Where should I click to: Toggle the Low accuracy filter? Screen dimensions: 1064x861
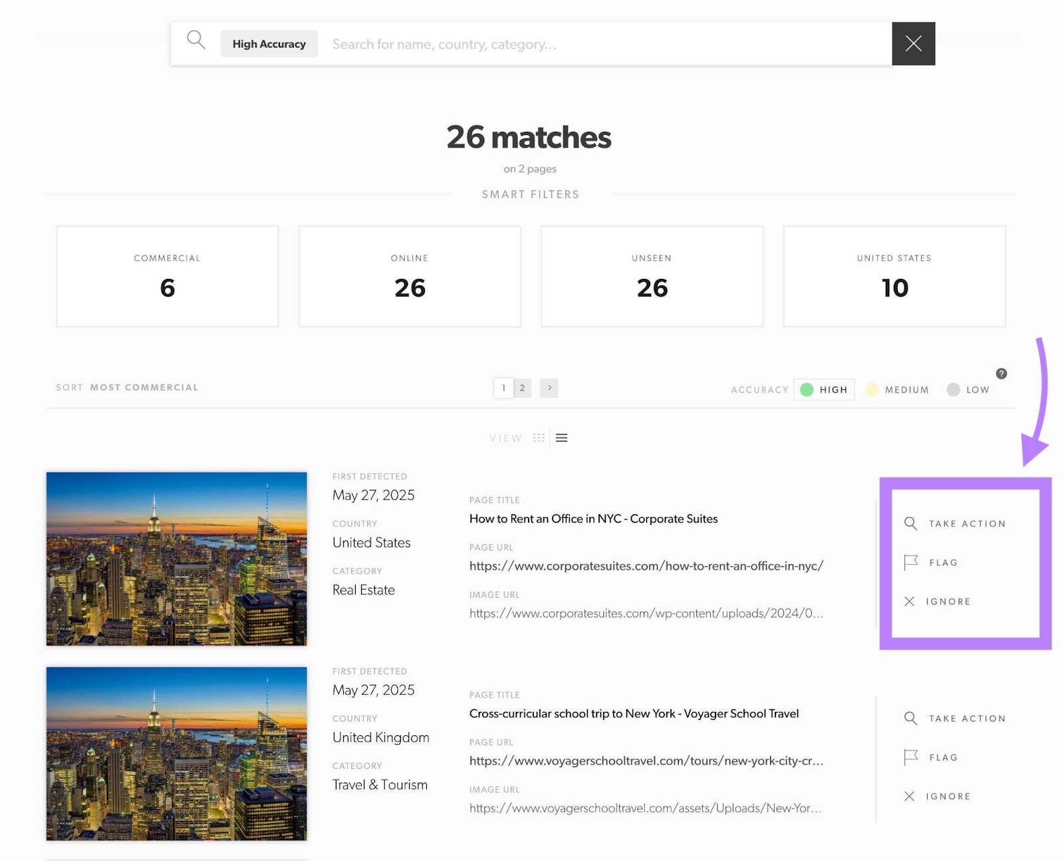968,389
